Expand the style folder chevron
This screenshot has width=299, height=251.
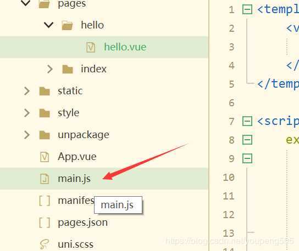[27, 113]
